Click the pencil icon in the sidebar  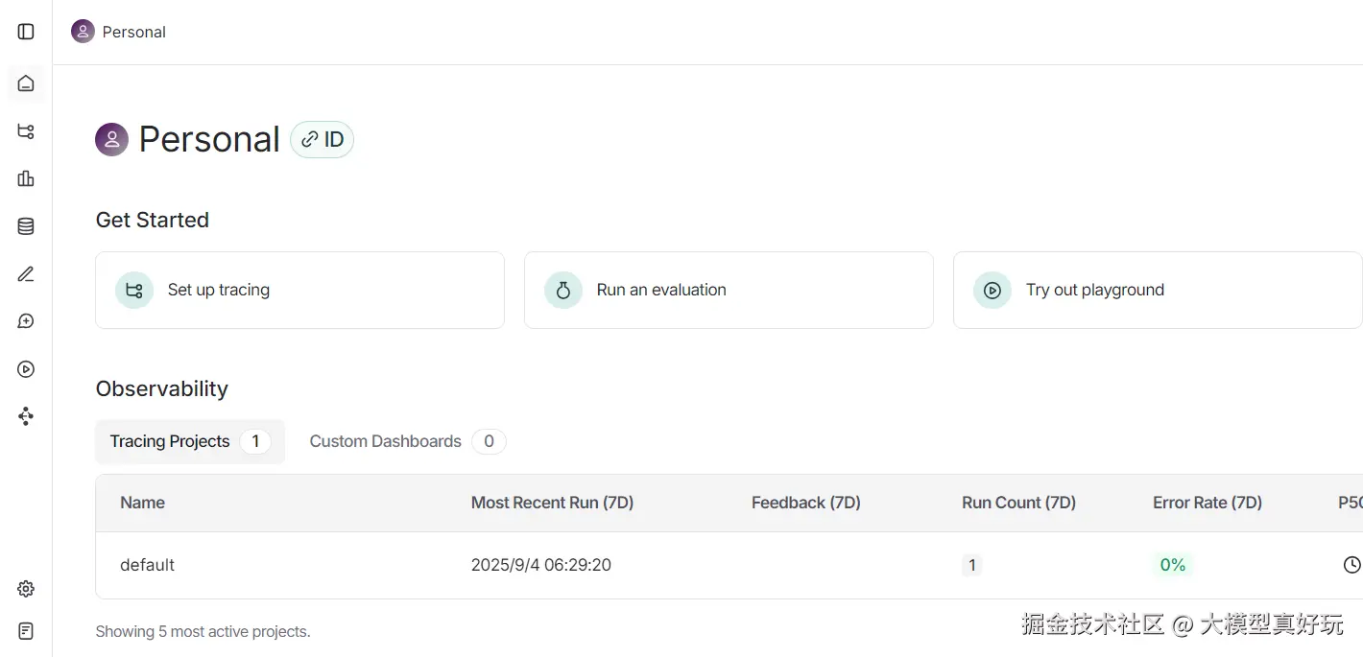(x=26, y=274)
